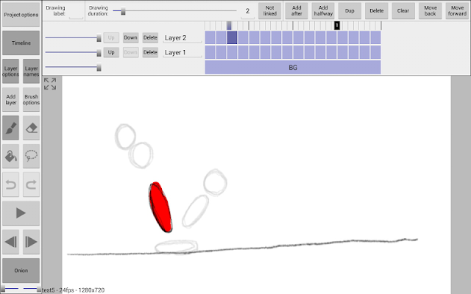Image resolution: width=471 pixels, height=294 pixels.
Task: Click the playhead position on frame ruler
Action: click(229, 26)
